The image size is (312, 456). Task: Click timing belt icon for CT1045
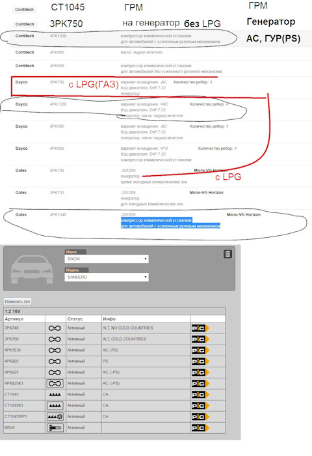55,395
